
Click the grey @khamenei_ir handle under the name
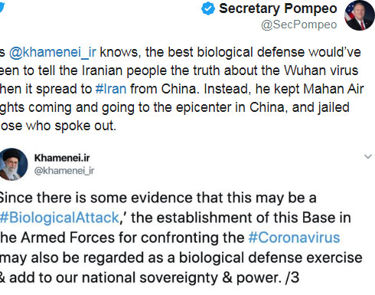click(64, 171)
